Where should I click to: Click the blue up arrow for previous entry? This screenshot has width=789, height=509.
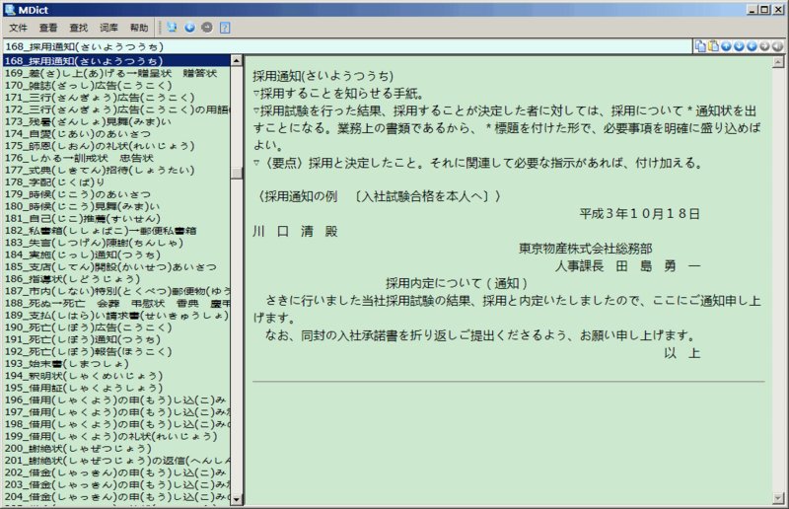point(725,45)
